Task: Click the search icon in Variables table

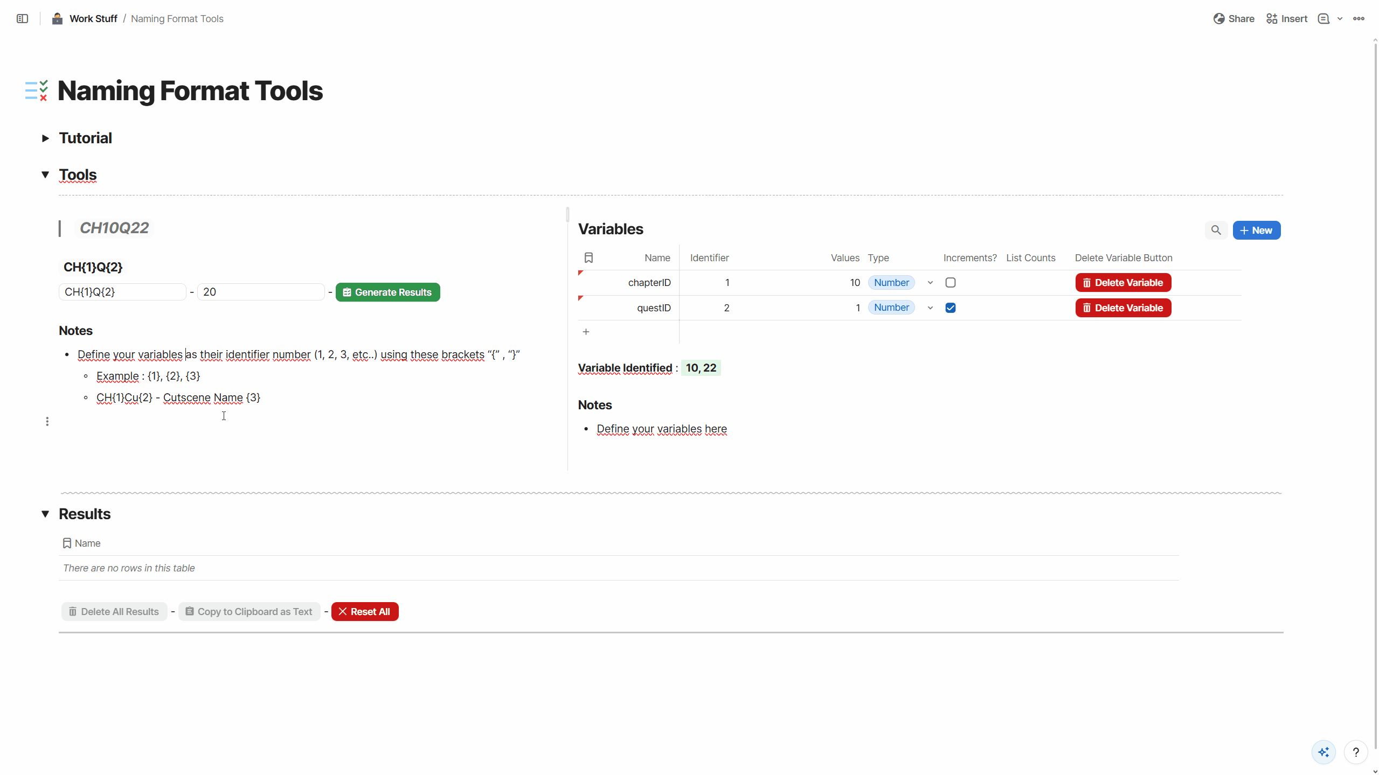Action: click(x=1216, y=231)
